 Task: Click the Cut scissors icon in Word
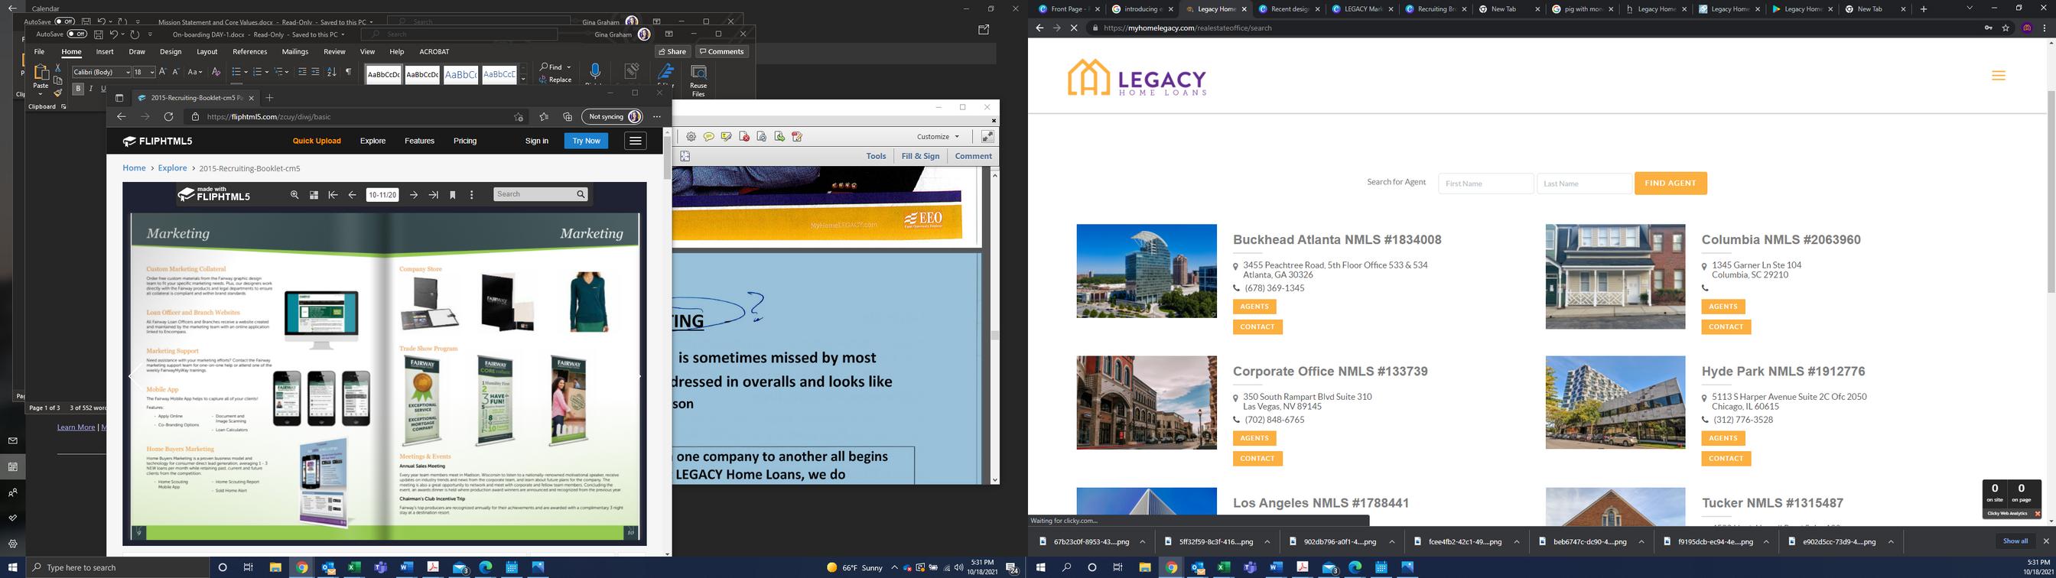coord(58,69)
